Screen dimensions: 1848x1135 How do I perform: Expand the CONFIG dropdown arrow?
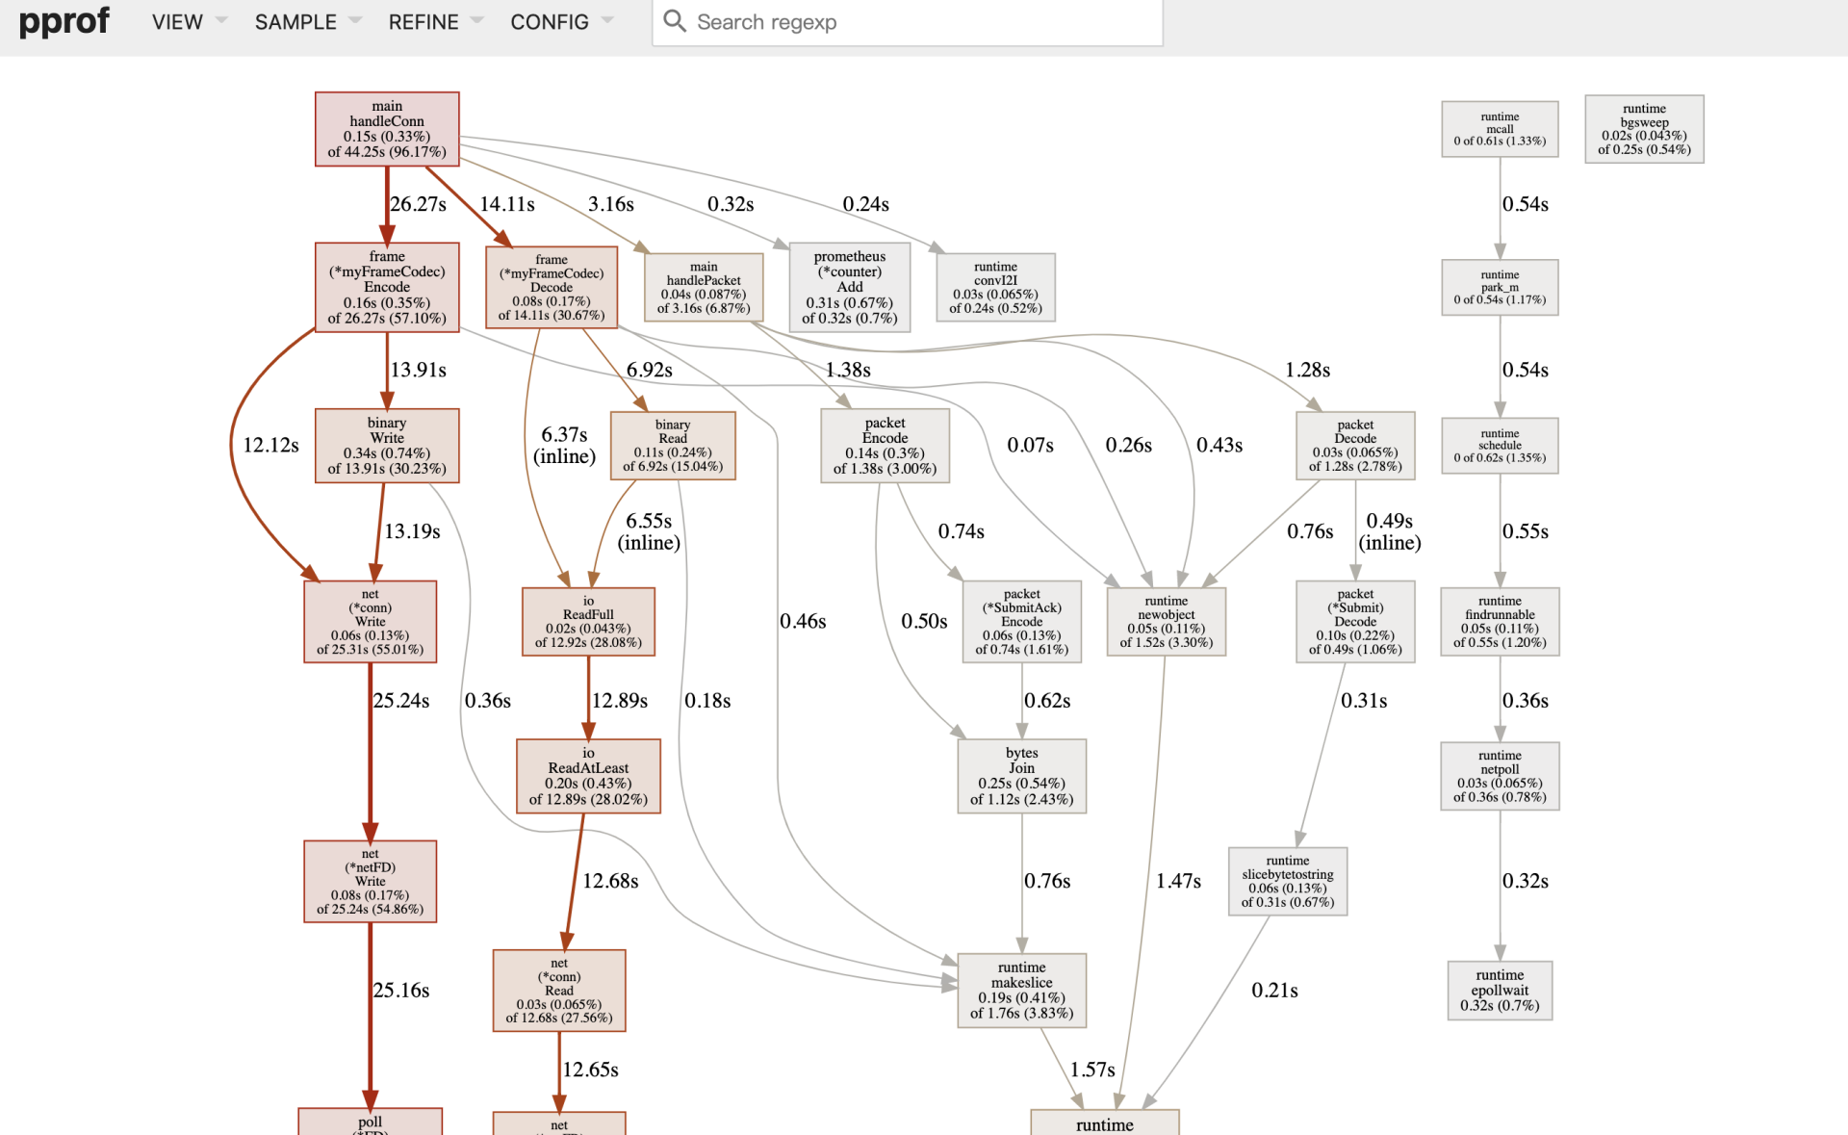(x=607, y=20)
